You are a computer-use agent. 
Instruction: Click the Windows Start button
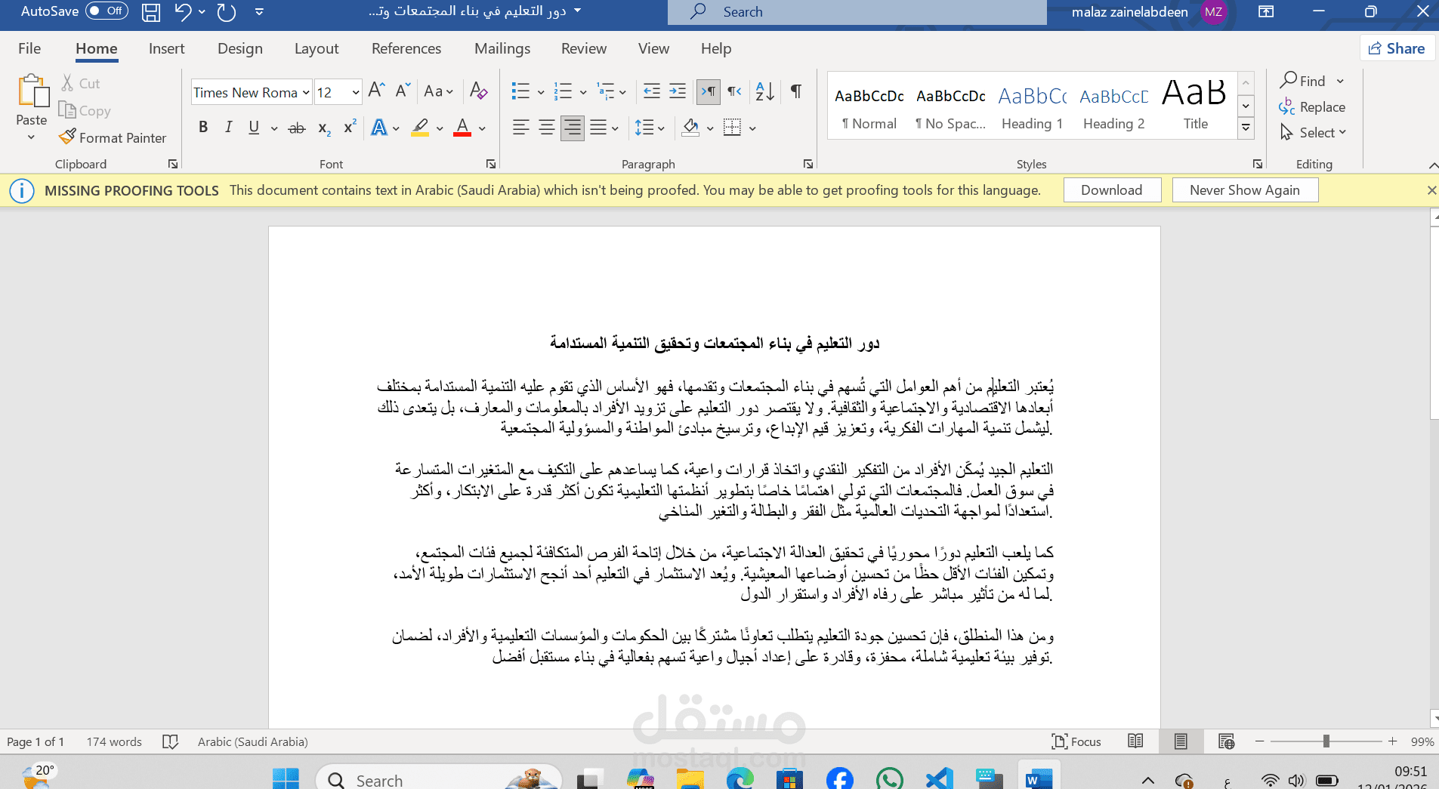point(286,779)
